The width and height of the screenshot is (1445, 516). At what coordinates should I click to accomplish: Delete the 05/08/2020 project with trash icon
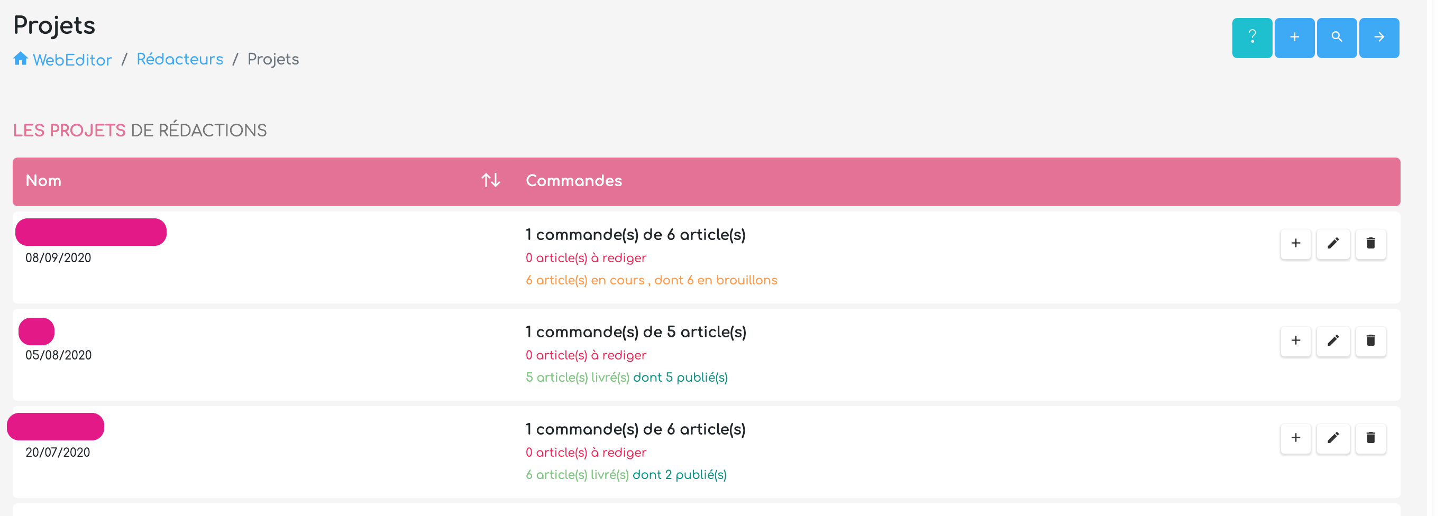[1370, 341]
